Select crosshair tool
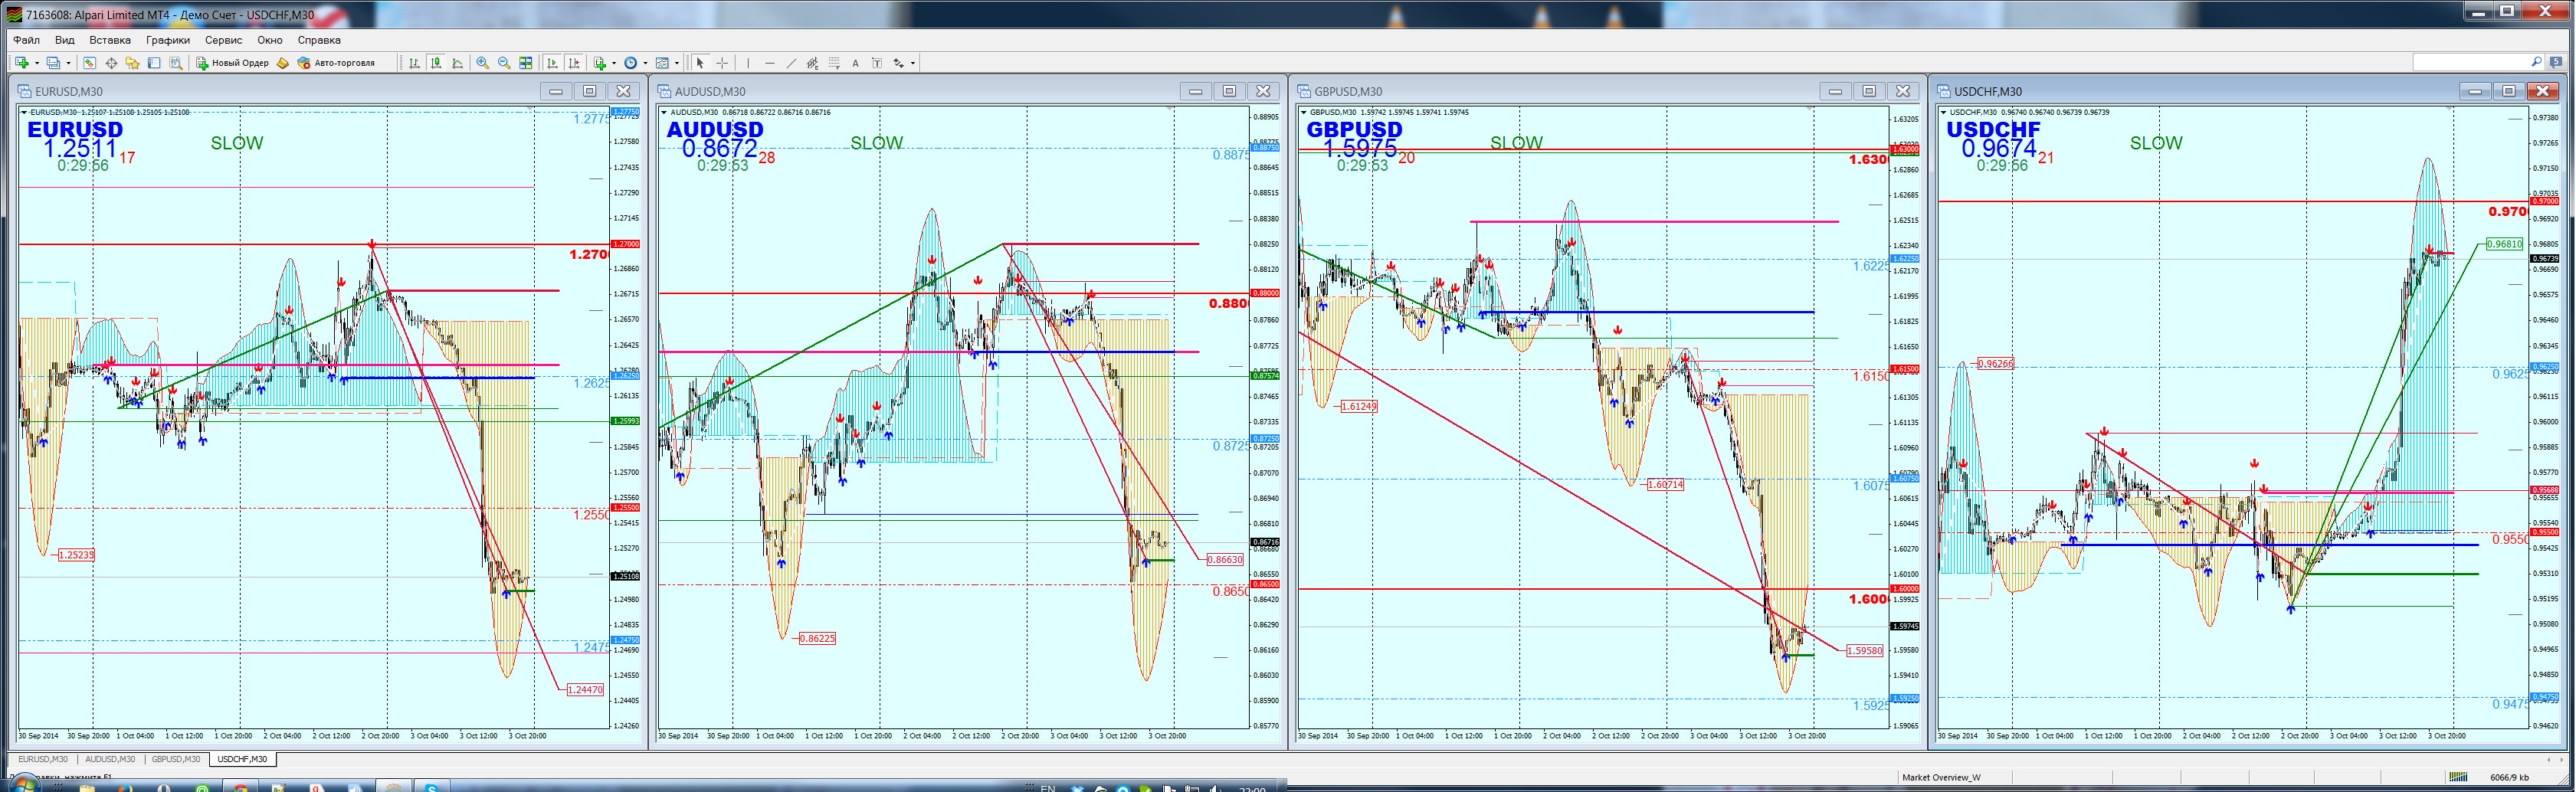The image size is (2576, 792). [x=722, y=63]
